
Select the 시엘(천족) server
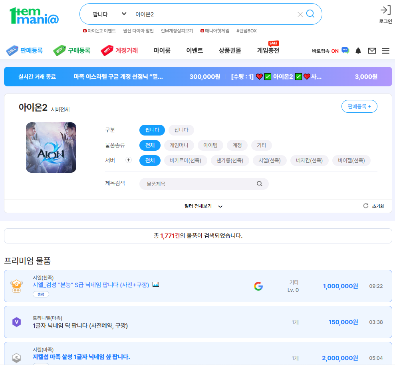pyautogui.click(x=270, y=160)
